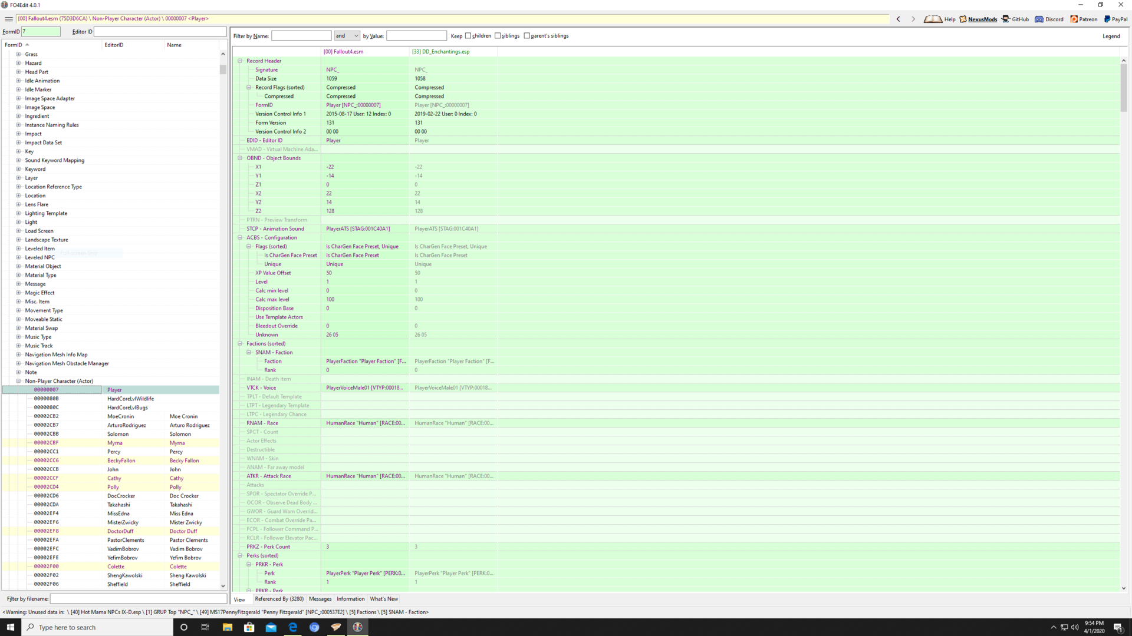The width and height of the screenshot is (1132, 636).
Task: Collapse the Factions (sorted) section
Action: coord(240,343)
